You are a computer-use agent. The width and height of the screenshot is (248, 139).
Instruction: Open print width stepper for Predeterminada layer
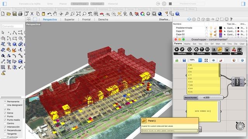(246, 28)
